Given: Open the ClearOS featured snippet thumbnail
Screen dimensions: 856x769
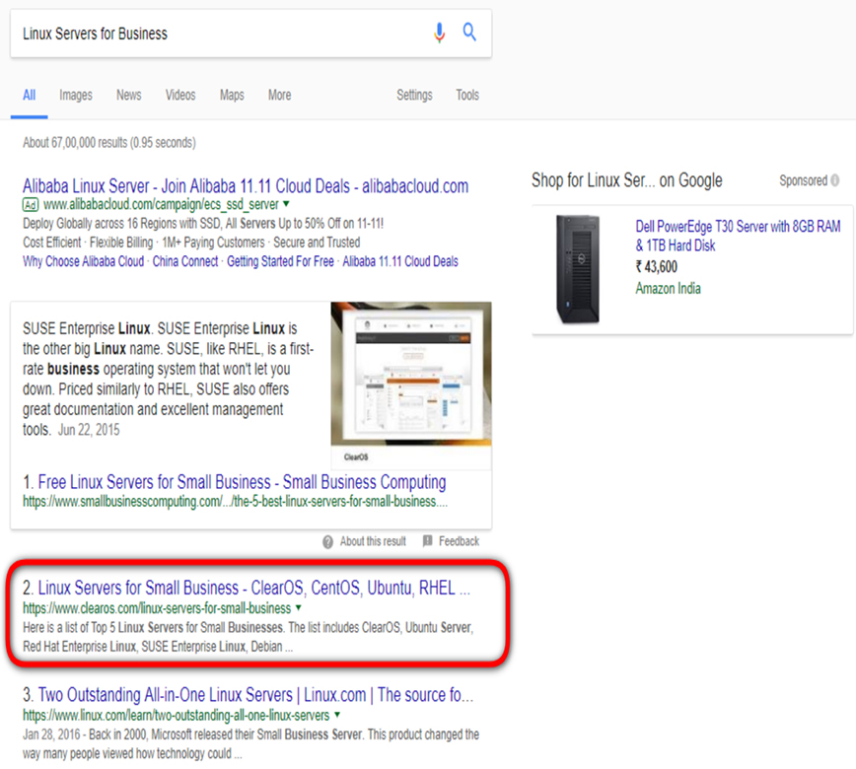Looking at the screenshot, I should click(411, 374).
